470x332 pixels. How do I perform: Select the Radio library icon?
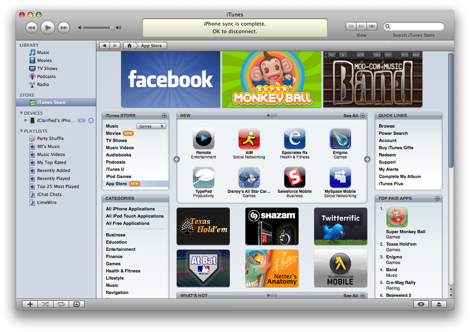[32, 84]
